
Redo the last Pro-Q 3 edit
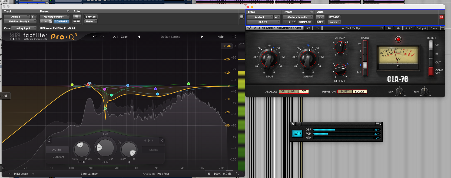(x=102, y=37)
